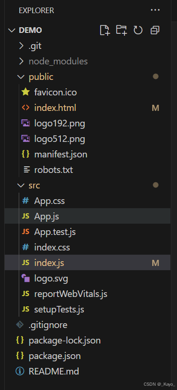Click the EXPLORER panel title
The image size is (177, 390).
pyautogui.click(x=37, y=10)
